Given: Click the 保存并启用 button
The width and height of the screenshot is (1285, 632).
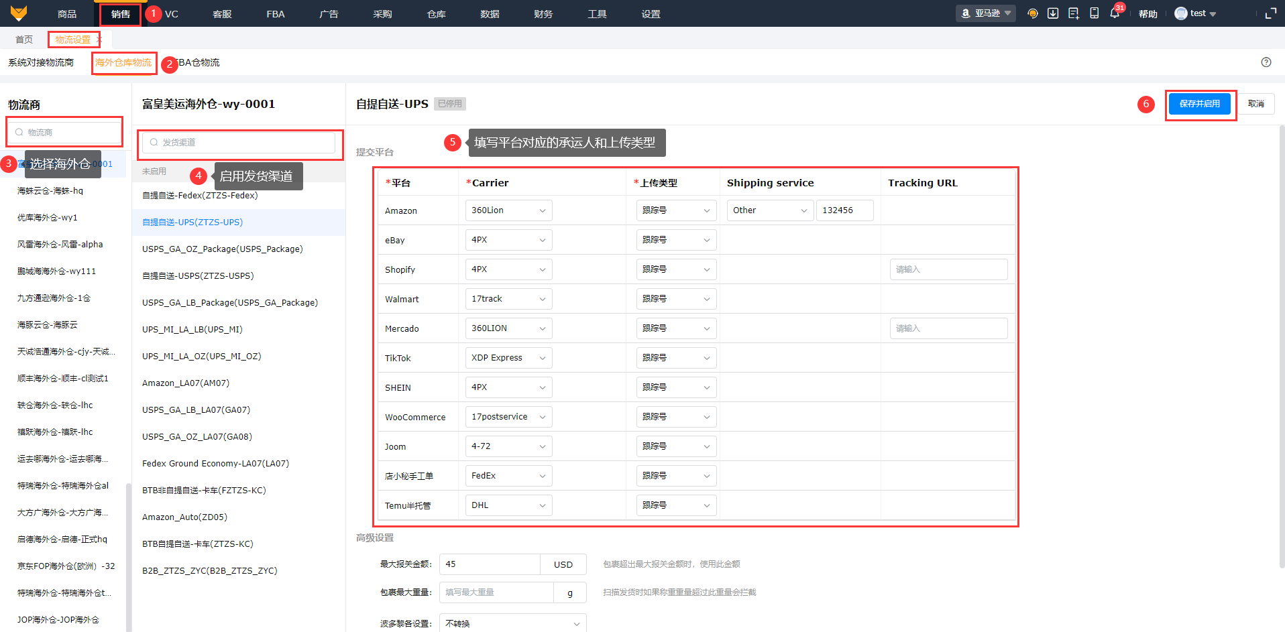Looking at the screenshot, I should coord(1199,104).
